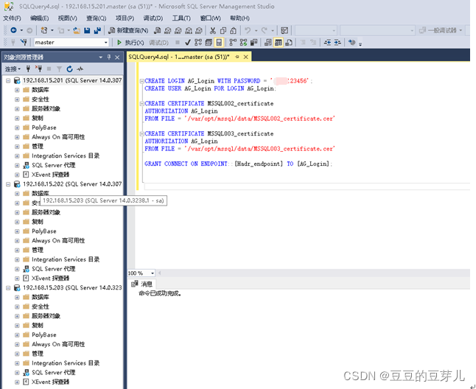Click the undo arrow icon
476x389 pixels.
coord(248,30)
